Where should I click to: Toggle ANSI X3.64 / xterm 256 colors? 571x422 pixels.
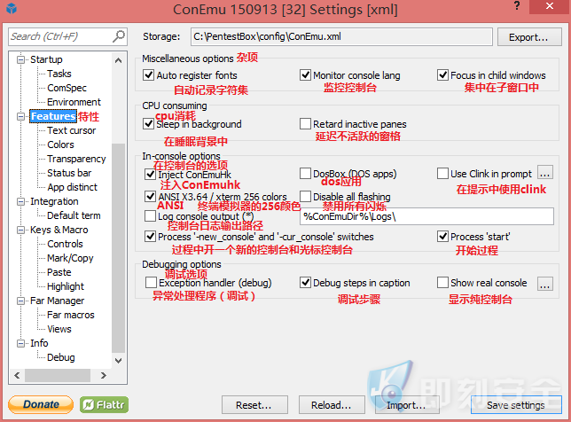151,197
